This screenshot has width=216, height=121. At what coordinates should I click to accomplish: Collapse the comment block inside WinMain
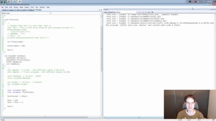pyautogui.click(x=3, y=68)
